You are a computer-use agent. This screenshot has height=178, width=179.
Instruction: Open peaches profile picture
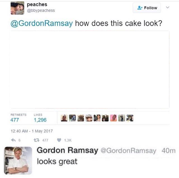click(17, 8)
